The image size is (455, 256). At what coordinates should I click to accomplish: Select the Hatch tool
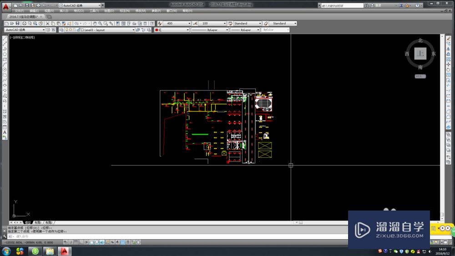[5, 111]
